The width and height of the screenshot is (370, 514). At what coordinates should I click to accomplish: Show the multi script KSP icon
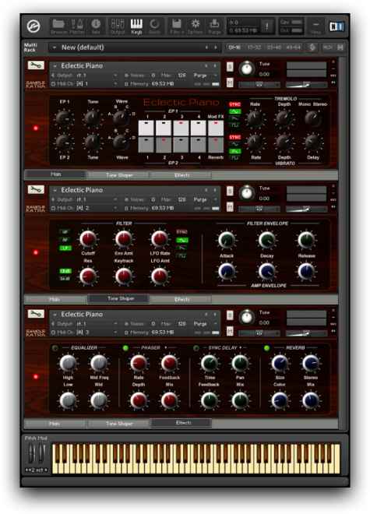312,48
